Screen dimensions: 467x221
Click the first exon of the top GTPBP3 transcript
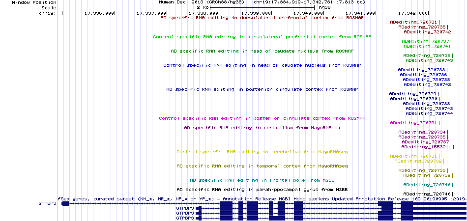tap(65, 203)
